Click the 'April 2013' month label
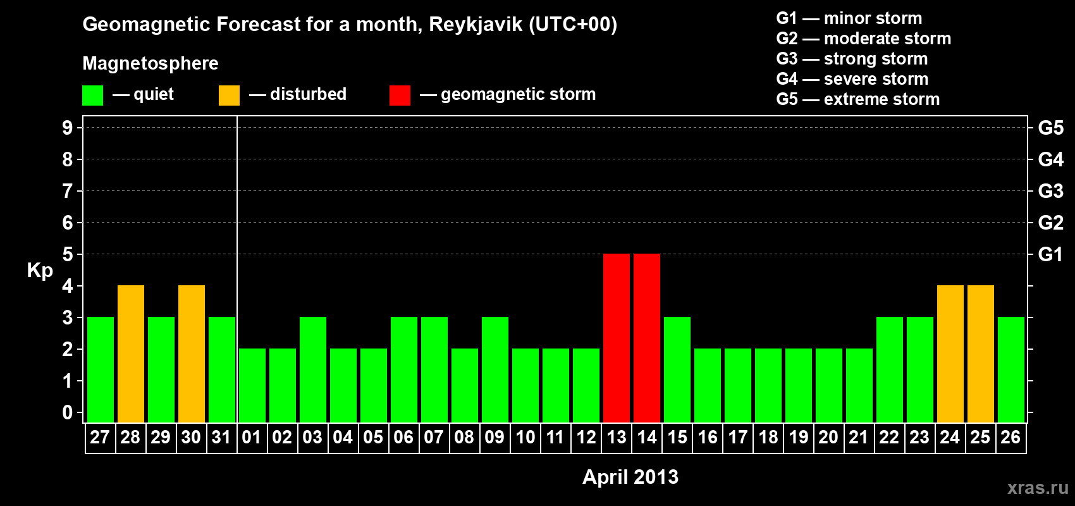Viewport: 1075px width, 506px height. [x=630, y=477]
